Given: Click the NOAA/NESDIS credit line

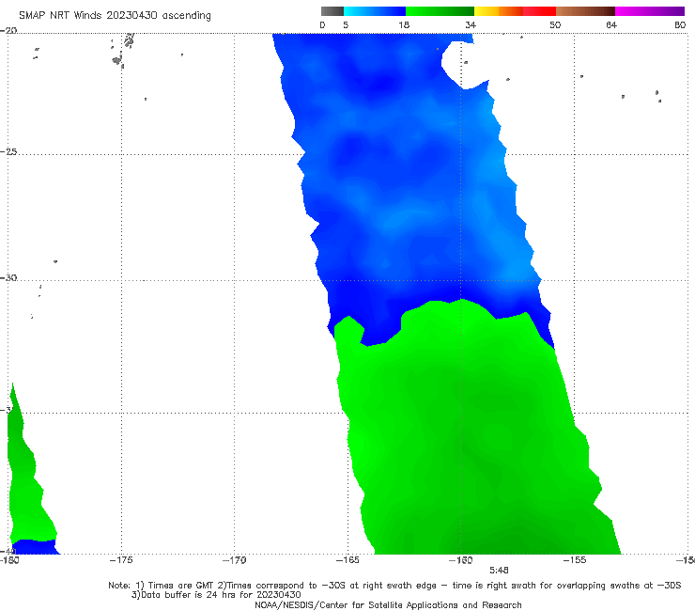Looking at the screenshot, I should click(x=388, y=604).
